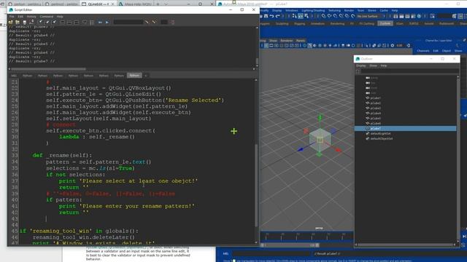Add new tab with plus button in Script Editor

point(146,76)
